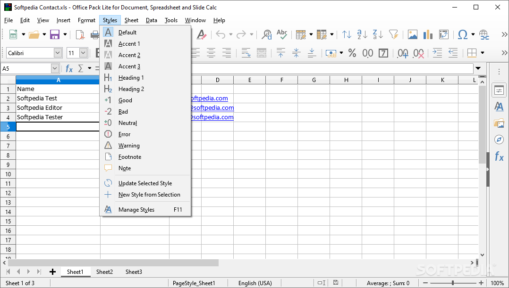509x288 pixels.
Task: Expand the Name Box dropdown
Action: 55,68
